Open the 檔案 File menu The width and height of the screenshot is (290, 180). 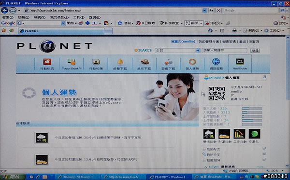click(x=8, y=17)
